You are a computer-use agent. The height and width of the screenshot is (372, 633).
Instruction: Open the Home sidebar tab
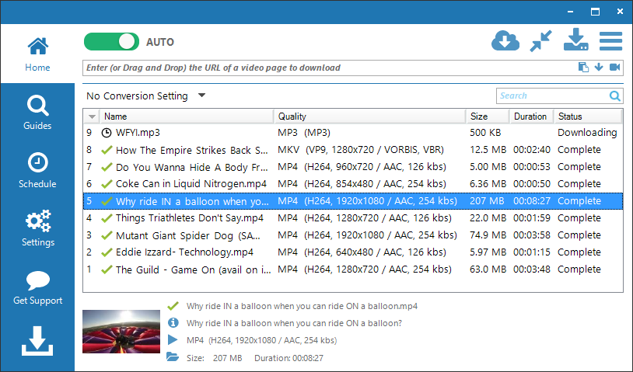tap(37, 54)
